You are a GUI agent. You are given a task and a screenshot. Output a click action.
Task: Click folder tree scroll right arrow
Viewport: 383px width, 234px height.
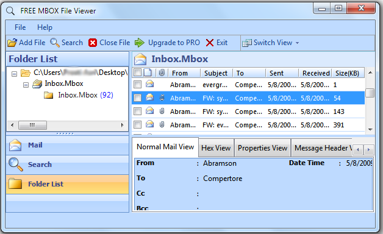tap(123, 126)
